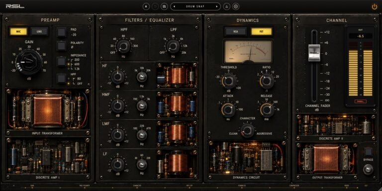Image resolution: width=382 pixels, height=191 pixels.
Task: Click the LF gain dB knob
Action: pos(118,165)
